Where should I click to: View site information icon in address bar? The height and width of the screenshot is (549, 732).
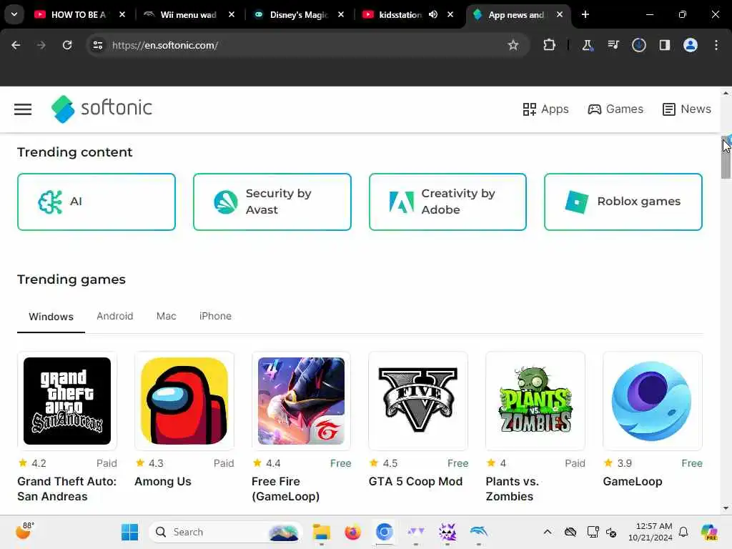[97, 45]
